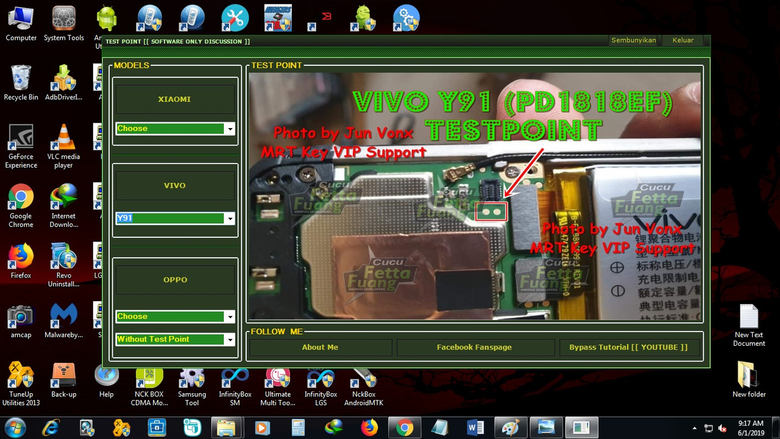This screenshot has width=780, height=439.
Task: Open Calculator from the taskbar
Action: [298, 427]
